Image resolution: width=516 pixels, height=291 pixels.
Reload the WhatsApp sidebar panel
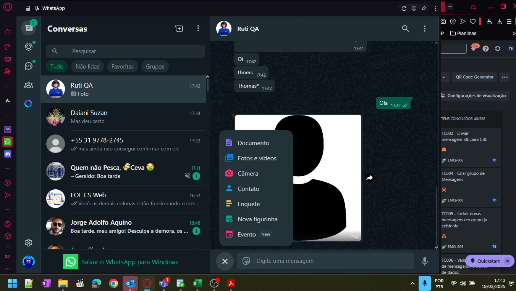pyautogui.click(x=404, y=8)
